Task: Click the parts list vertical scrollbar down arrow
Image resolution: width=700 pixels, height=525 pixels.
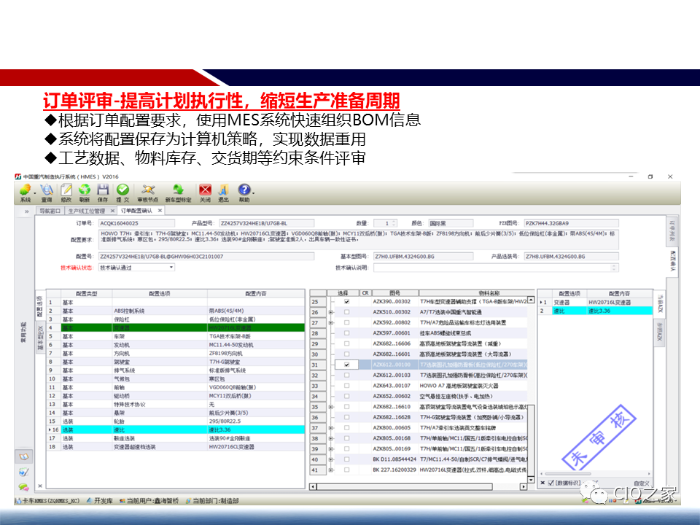Action: pos(531,480)
